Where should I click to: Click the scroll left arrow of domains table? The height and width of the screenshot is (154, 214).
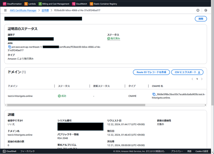point(6,105)
